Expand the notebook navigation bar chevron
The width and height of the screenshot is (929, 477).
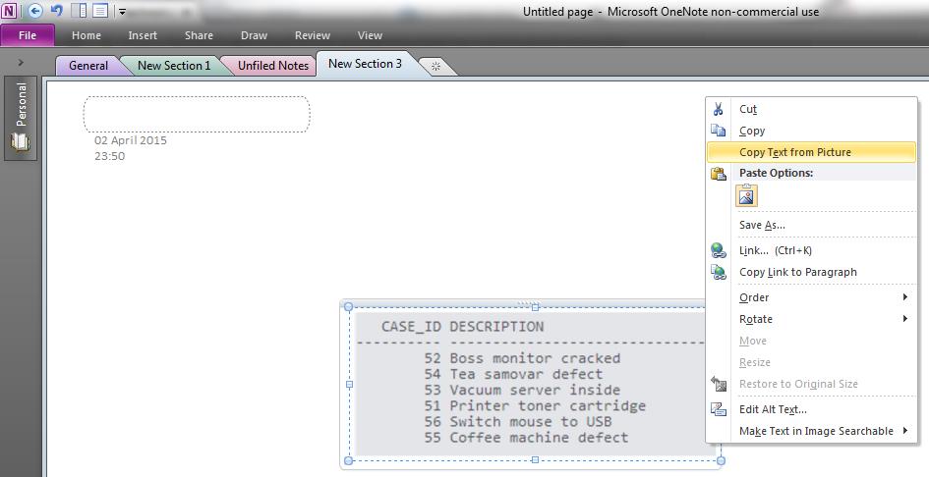click(x=21, y=63)
